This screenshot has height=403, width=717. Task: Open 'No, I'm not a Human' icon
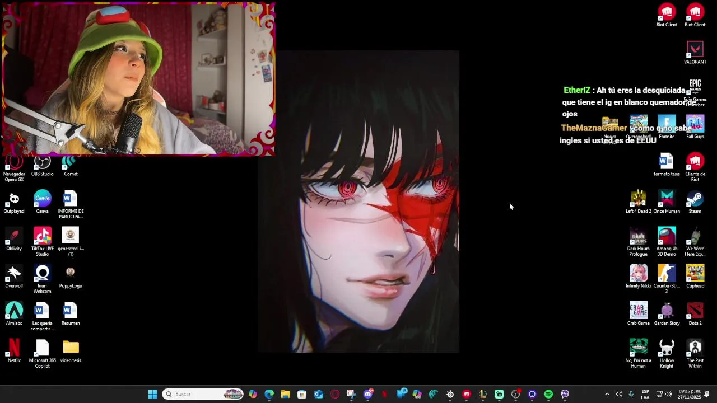[x=638, y=354]
